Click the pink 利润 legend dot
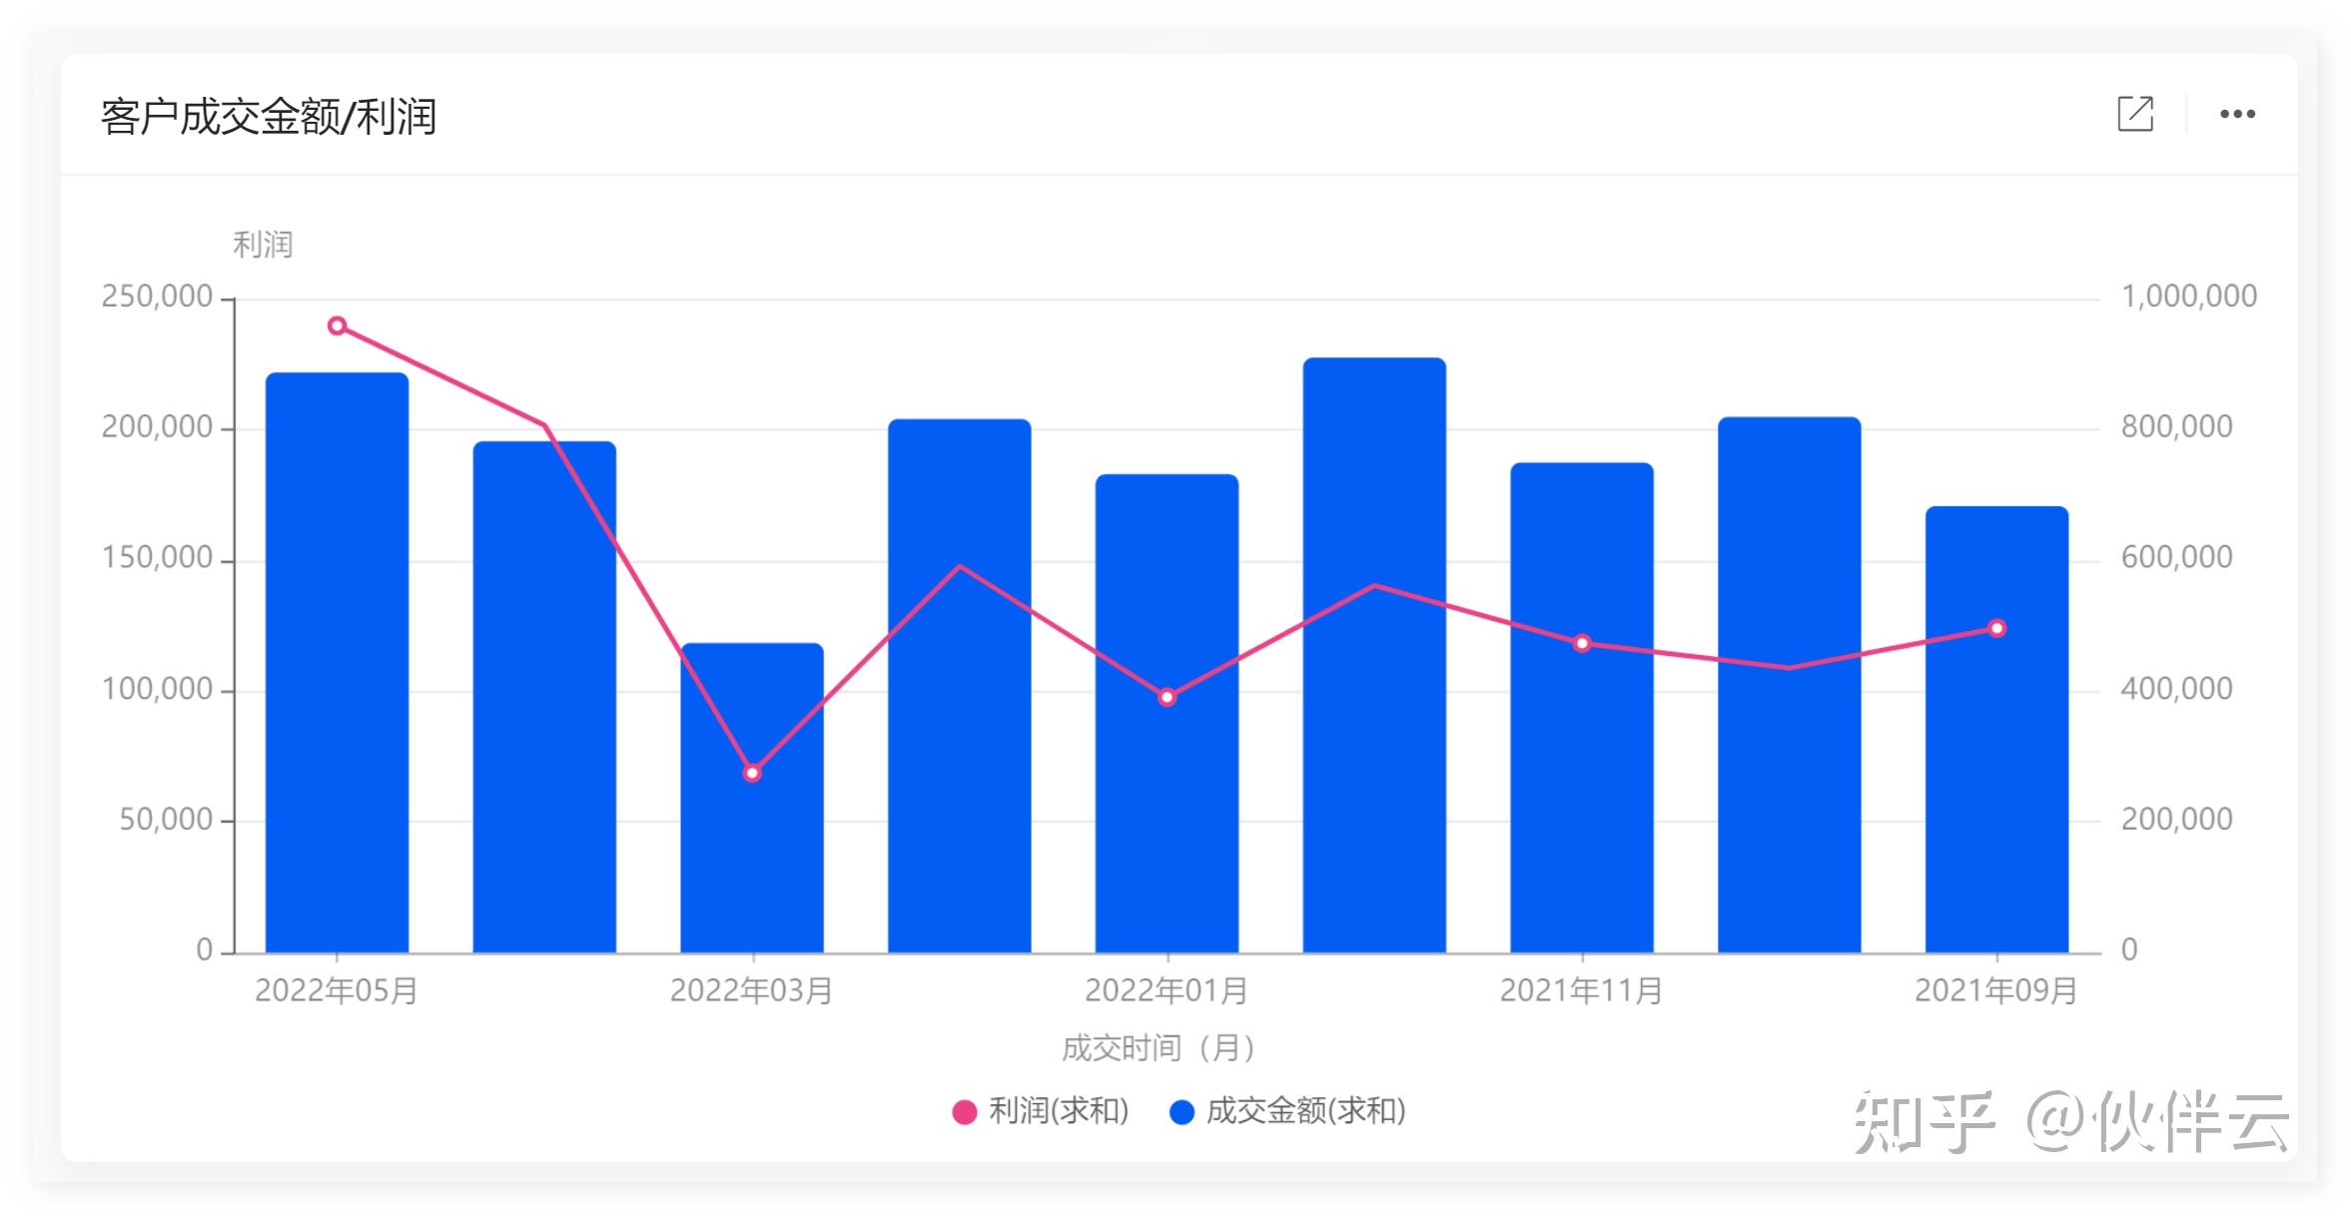The width and height of the screenshot is (2351, 1216). click(x=964, y=1111)
